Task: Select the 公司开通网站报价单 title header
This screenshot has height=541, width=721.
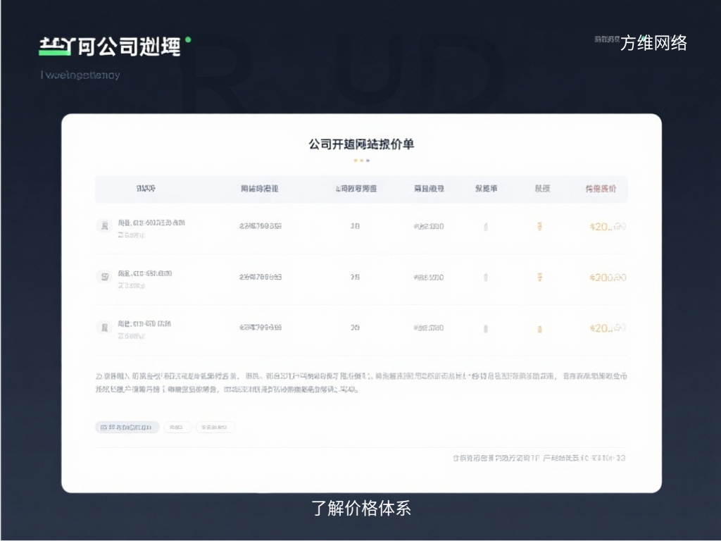Action: [360, 143]
